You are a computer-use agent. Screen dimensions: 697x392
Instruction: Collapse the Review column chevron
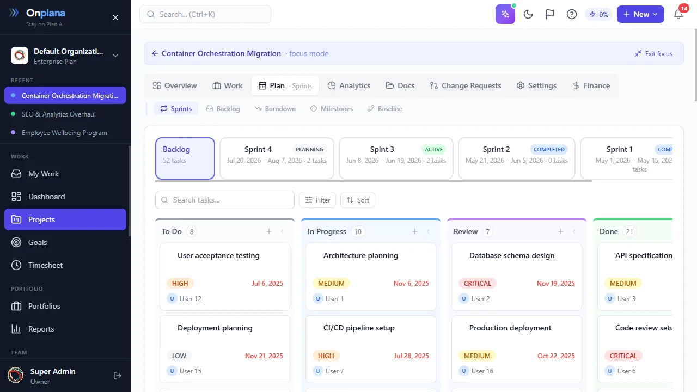[x=574, y=231]
